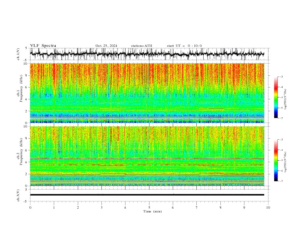Viewport: 302px width, 233px height.
Task: Click the '8' kHz tick on ch.2 axis
Action: 27,139
